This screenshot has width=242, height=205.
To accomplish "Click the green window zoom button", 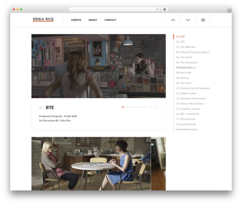I will click(x=21, y=9).
